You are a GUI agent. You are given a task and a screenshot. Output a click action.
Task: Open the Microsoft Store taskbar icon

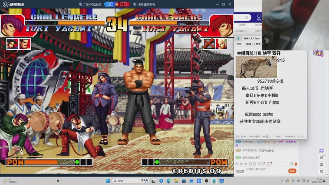(x=184, y=181)
